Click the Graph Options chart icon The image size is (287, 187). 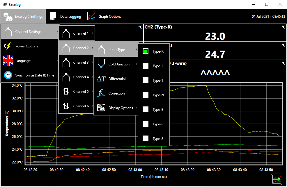(x=91, y=16)
